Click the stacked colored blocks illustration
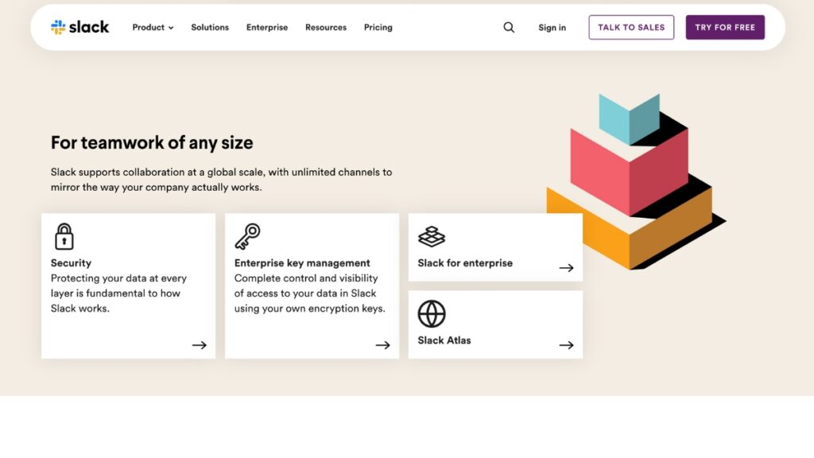 (x=637, y=182)
